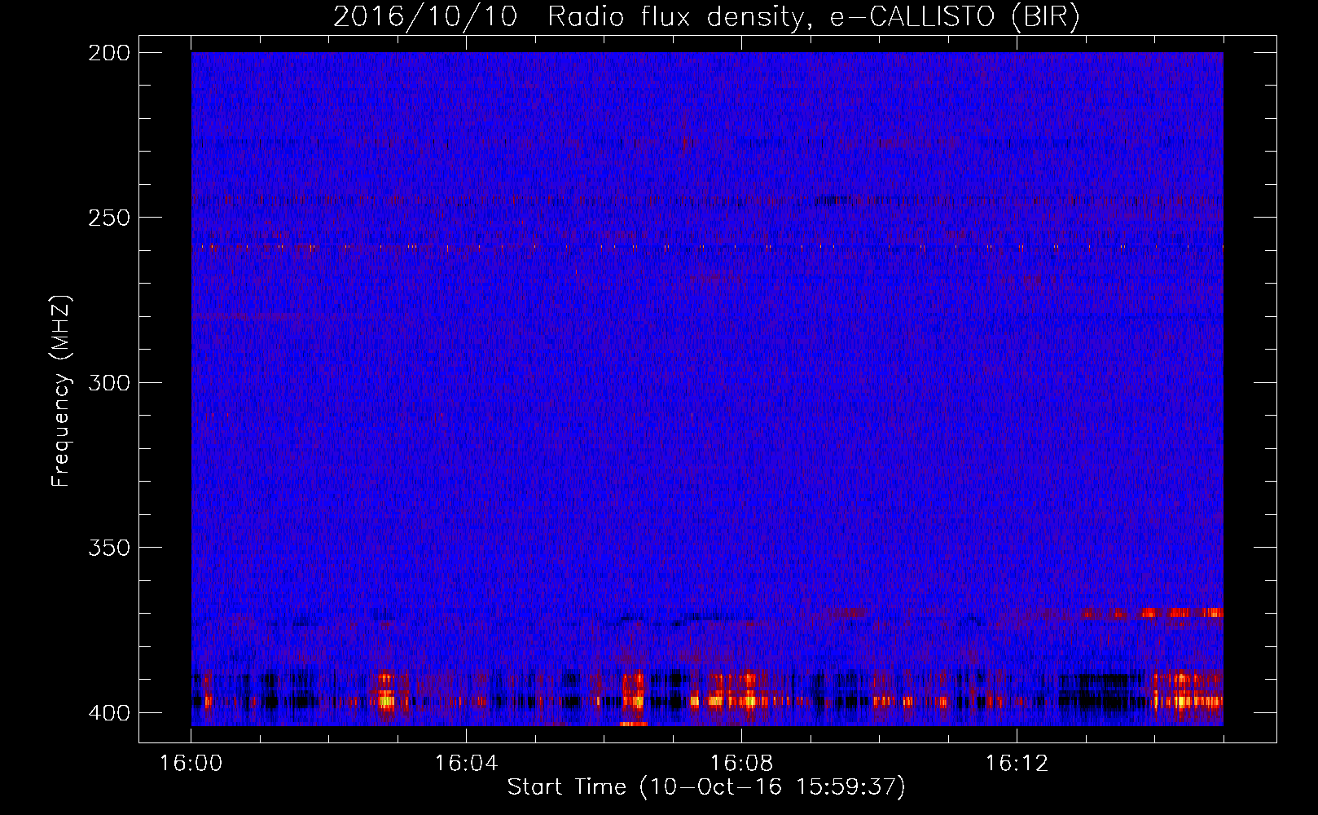Click the 350 frequency axis label

coord(108,547)
